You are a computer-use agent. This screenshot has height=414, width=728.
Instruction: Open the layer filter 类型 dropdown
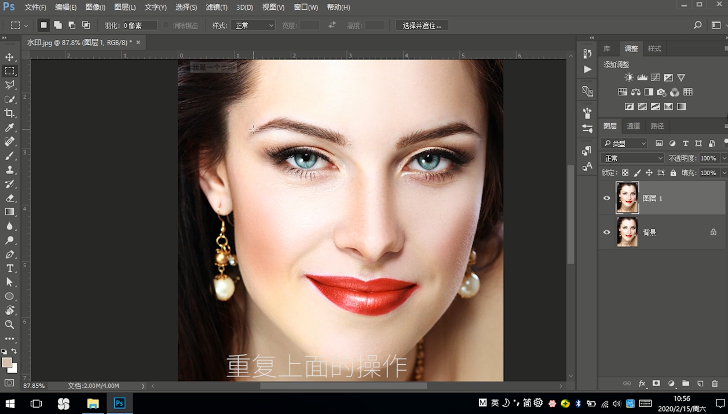click(x=624, y=143)
